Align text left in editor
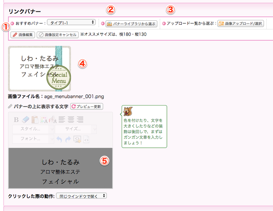Image resolution: width=273 pixels, height=211 pixels. pyautogui.click(x=62, y=120)
